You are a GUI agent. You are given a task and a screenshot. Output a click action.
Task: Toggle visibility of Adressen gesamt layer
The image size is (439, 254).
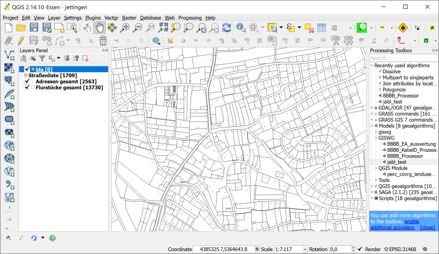point(27,81)
